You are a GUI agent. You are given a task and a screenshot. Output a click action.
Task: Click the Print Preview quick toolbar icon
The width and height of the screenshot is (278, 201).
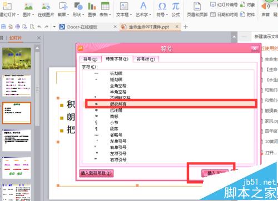tap(32, 27)
